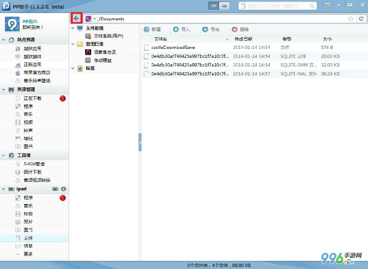The height and width of the screenshot is (269, 368).
Task: Select the SQLITE 文件 type file row
Action: click(x=255, y=56)
